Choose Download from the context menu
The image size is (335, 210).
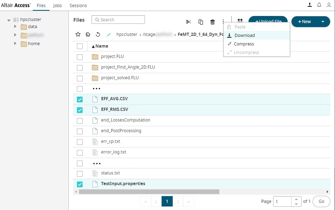point(245,36)
